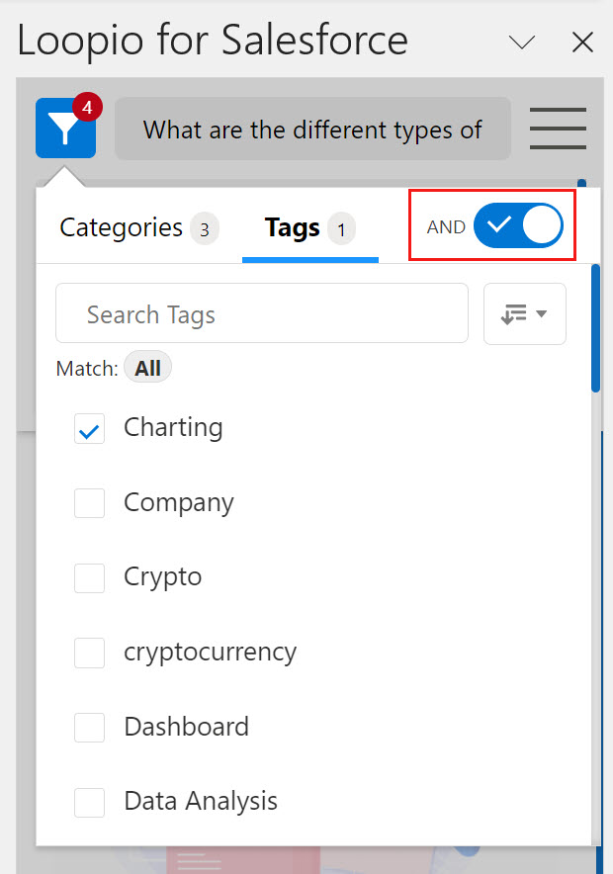Close the Loopio for Salesforce panel
The height and width of the screenshot is (874, 613).
click(582, 42)
